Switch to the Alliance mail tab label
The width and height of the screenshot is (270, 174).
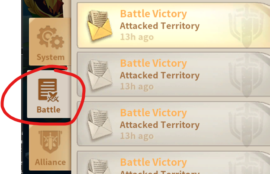pyautogui.click(x=50, y=162)
